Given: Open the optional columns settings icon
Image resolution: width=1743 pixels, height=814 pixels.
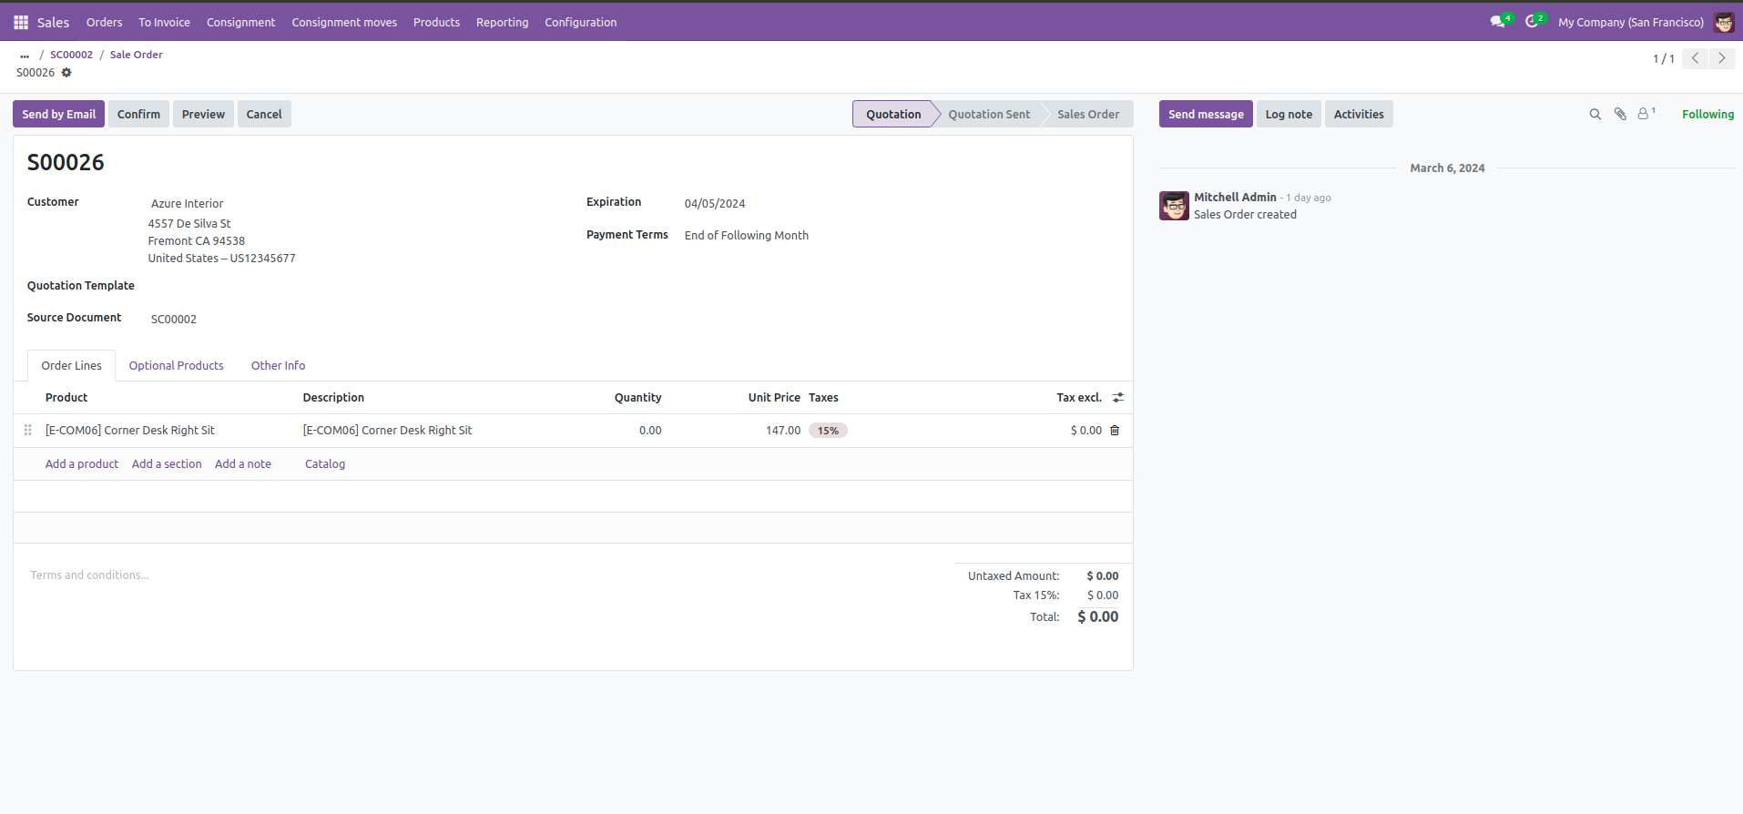Looking at the screenshot, I should click(1118, 398).
